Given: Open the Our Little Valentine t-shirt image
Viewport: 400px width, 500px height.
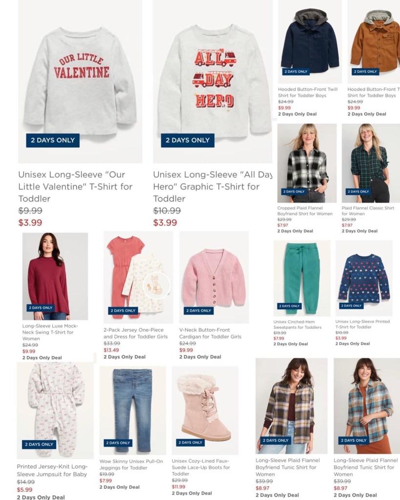Looking at the screenshot, I should (80, 82).
